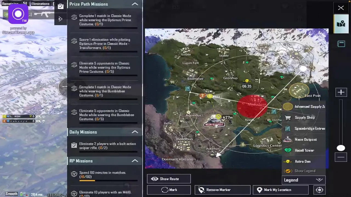Viewport: 351px width, 197px height.
Task: Click the Spend 60 minutes progress bar
Action: pyautogui.click(x=108, y=181)
